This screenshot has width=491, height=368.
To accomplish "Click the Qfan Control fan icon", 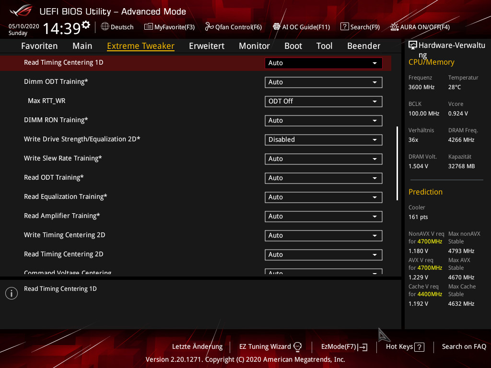I will coord(209,27).
